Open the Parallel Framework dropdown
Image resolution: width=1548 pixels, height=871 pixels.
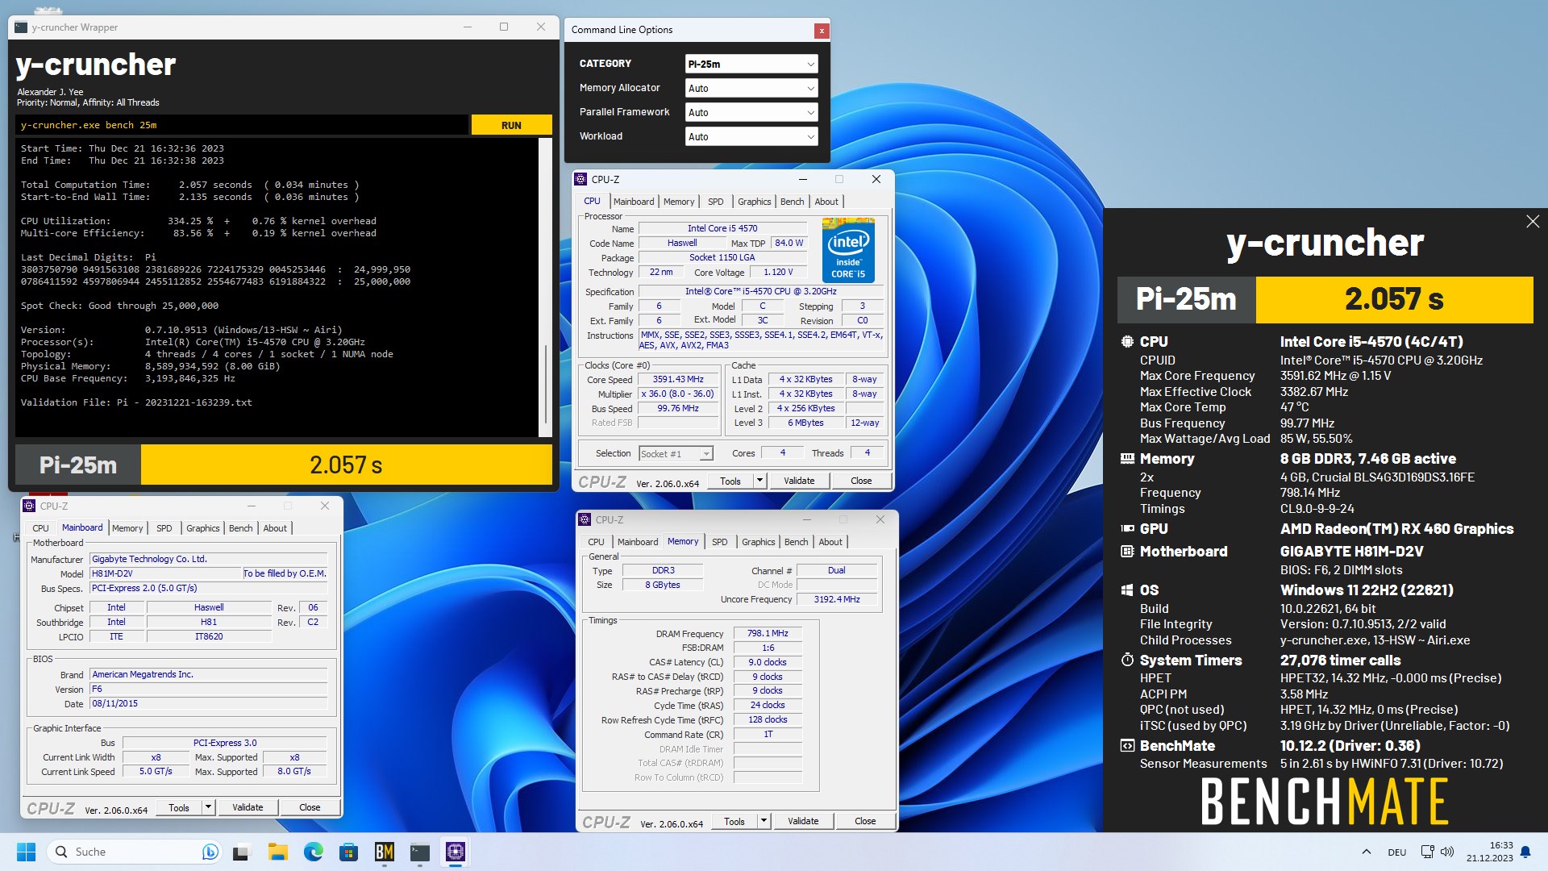click(x=751, y=112)
